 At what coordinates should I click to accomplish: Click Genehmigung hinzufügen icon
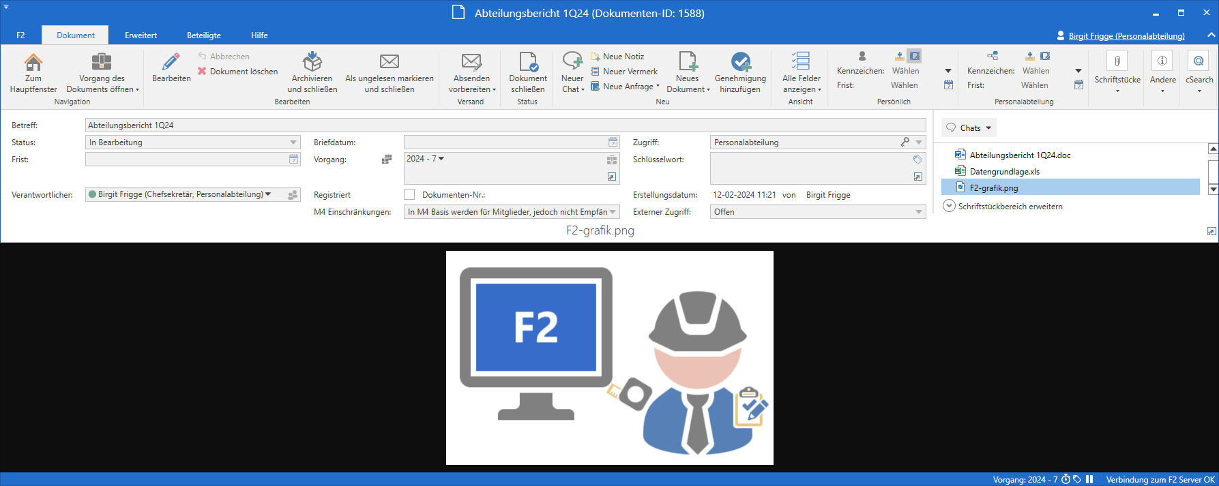(740, 62)
